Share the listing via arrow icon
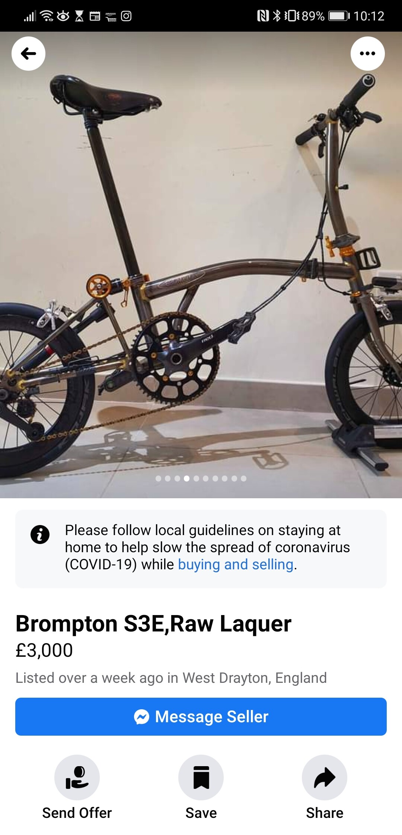The height and width of the screenshot is (835, 402). click(325, 777)
